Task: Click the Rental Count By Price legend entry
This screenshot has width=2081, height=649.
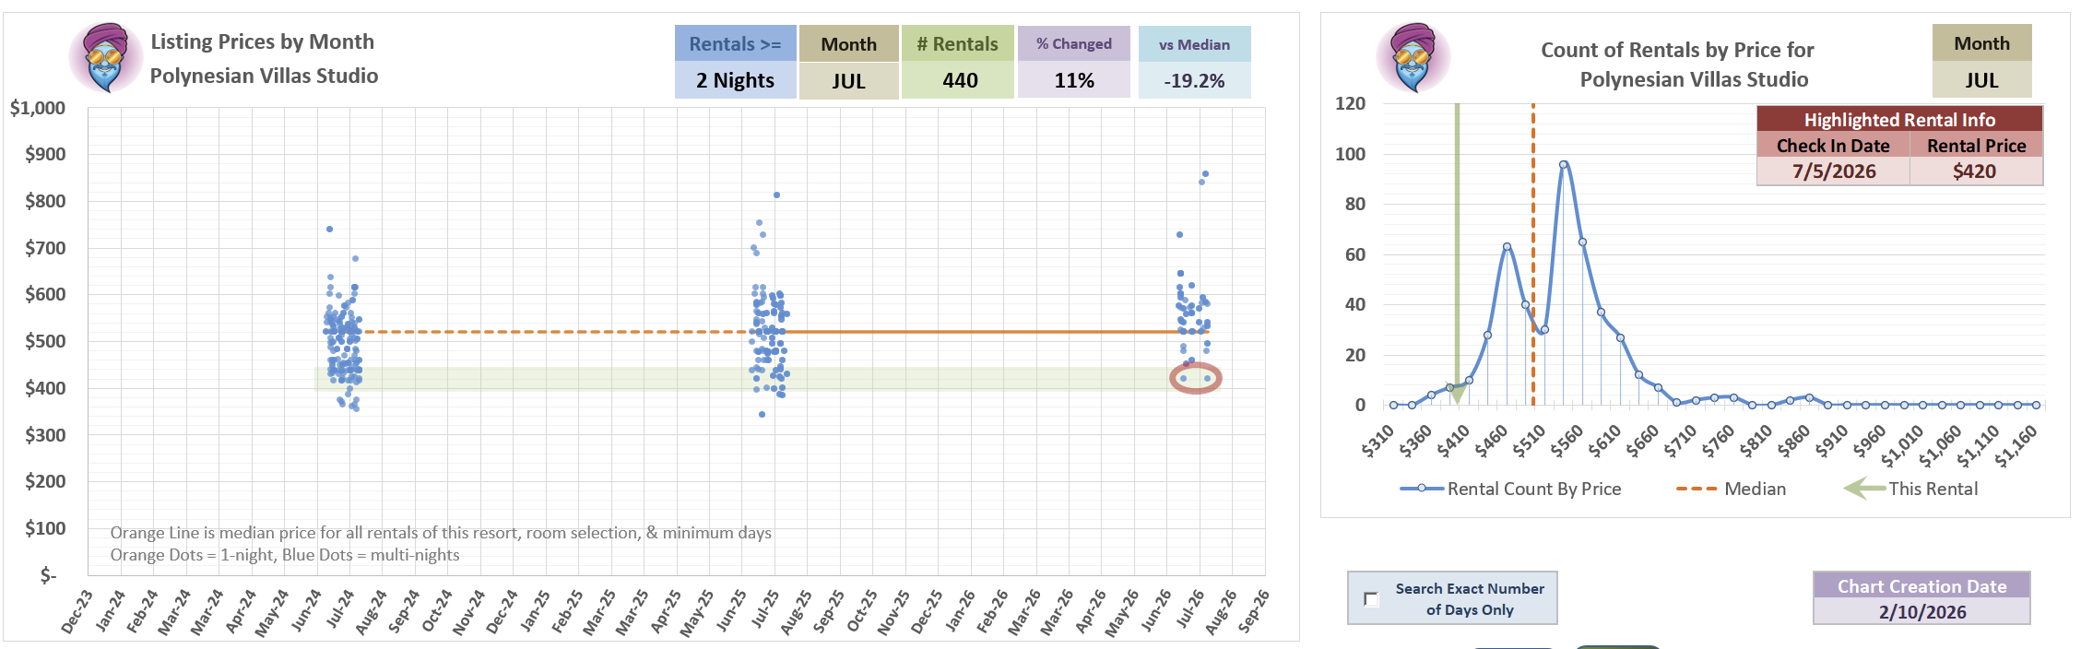Action: click(1510, 489)
